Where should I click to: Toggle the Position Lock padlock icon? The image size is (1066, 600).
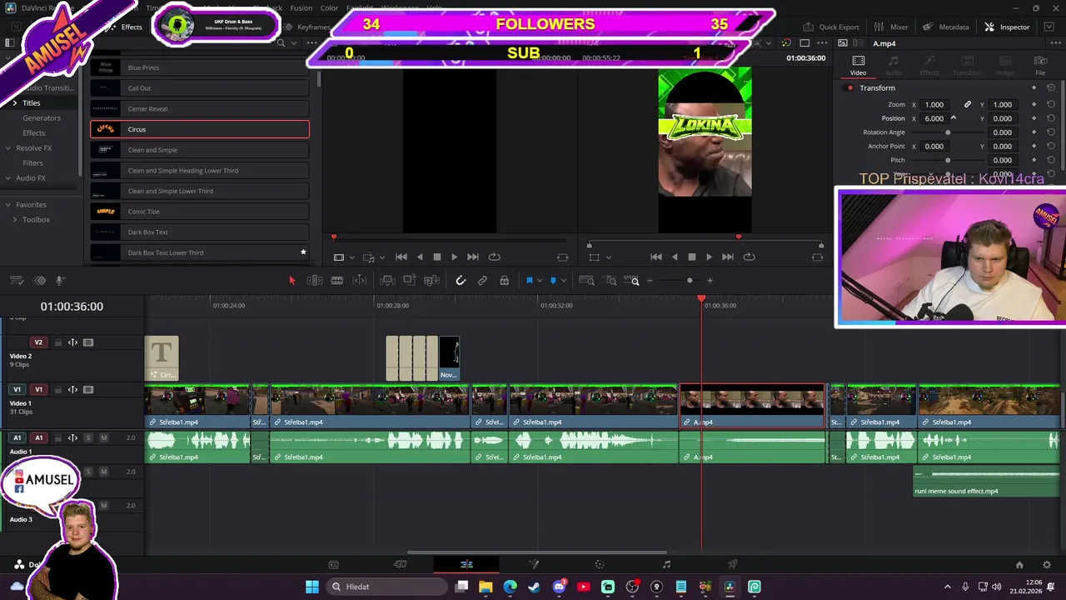[x=504, y=281]
